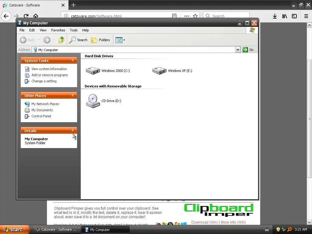The image size is (312, 234).
Task: Toggle the Folders pane button
Action: click(x=101, y=40)
